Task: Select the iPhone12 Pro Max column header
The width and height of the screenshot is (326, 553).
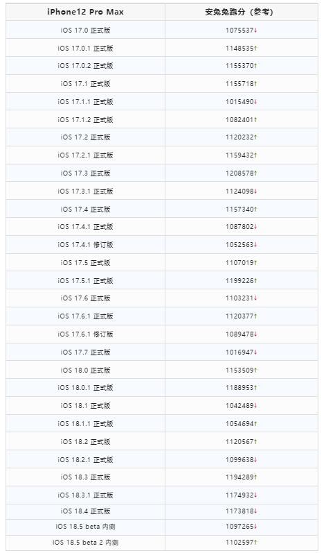Action: click(x=85, y=12)
